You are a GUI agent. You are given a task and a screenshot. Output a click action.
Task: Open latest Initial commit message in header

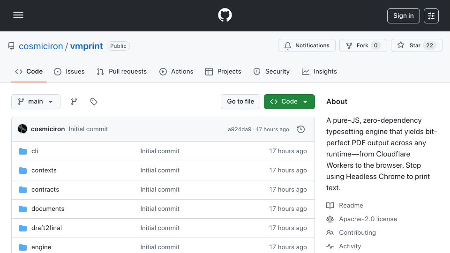click(x=88, y=129)
